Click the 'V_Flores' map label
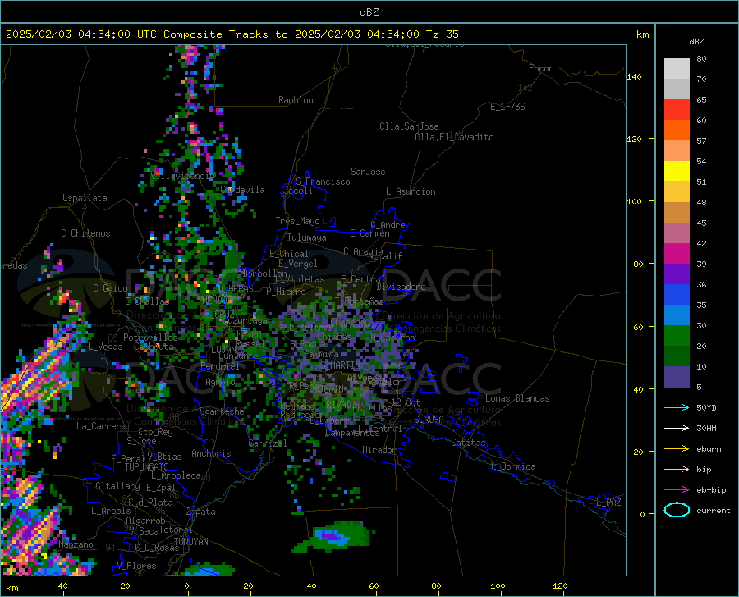Viewport: 739px width, 597px height. click(x=136, y=566)
